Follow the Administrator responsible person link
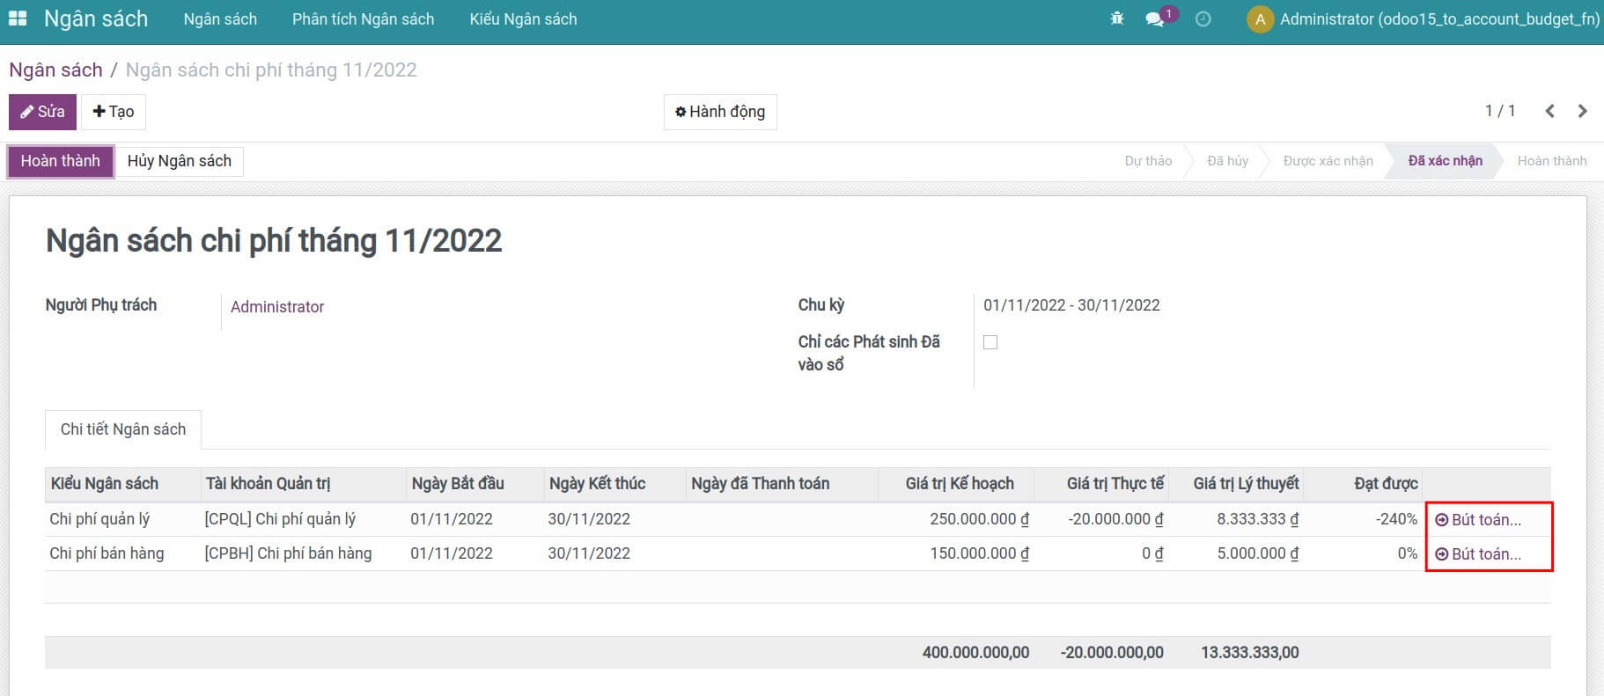This screenshot has width=1604, height=696. tap(277, 307)
